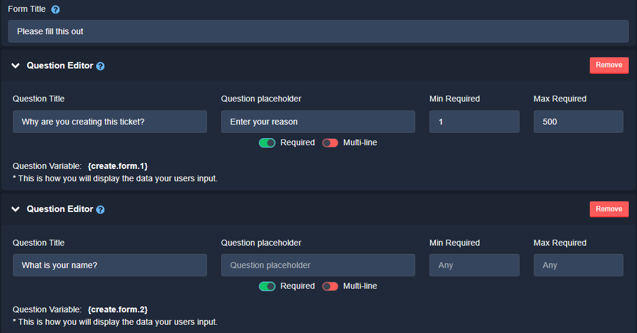Collapse the first Question Editor section
This screenshot has width=637, height=333.
(16, 66)
